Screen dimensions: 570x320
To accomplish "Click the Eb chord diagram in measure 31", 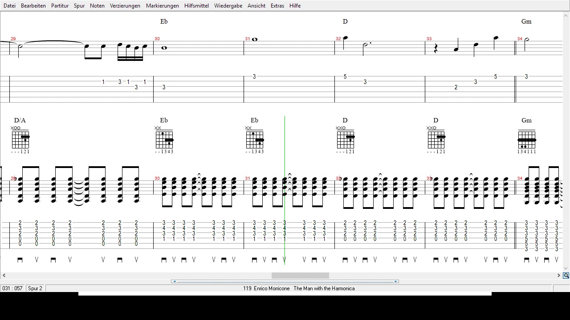I will coord(255,139).
